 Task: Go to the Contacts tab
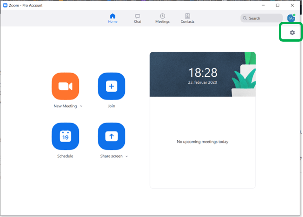click(187, 19)
